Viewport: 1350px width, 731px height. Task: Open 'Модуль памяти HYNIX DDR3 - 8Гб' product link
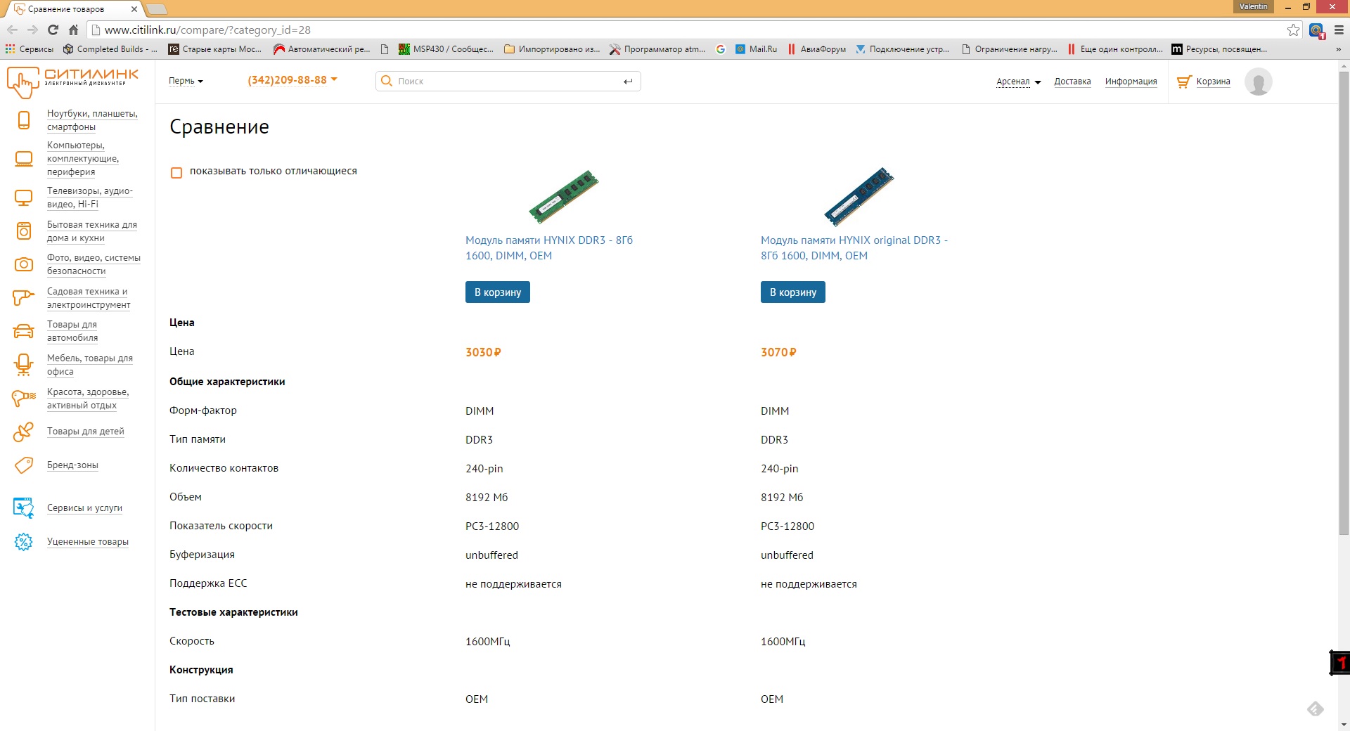tap(549, 248)
